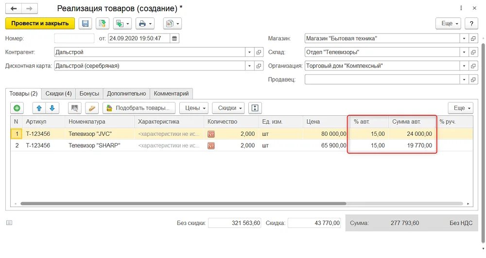The image size is (486, 258).
Task: Switch to the Скидки (4) tab
Action: click(x=59, y=94)
